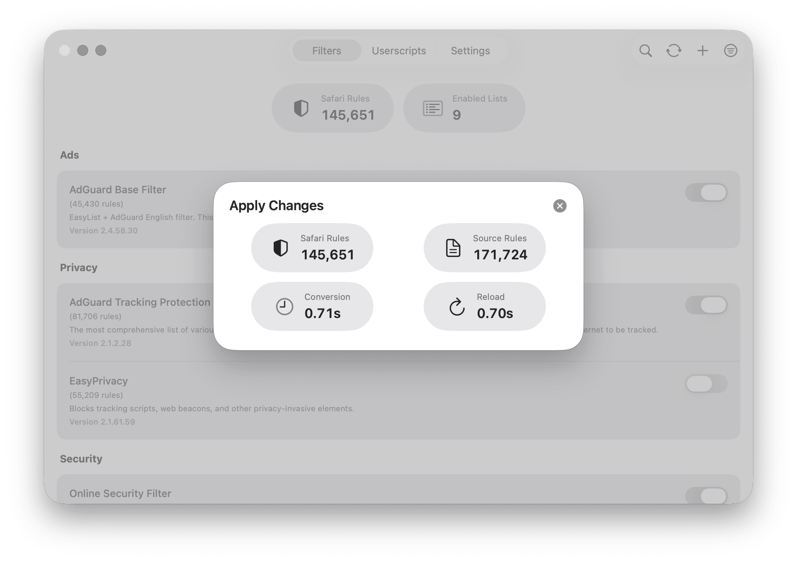
Task: Click the circular arrow icon beside Reload
Action: pyautogui.click(x=457, y=307)
